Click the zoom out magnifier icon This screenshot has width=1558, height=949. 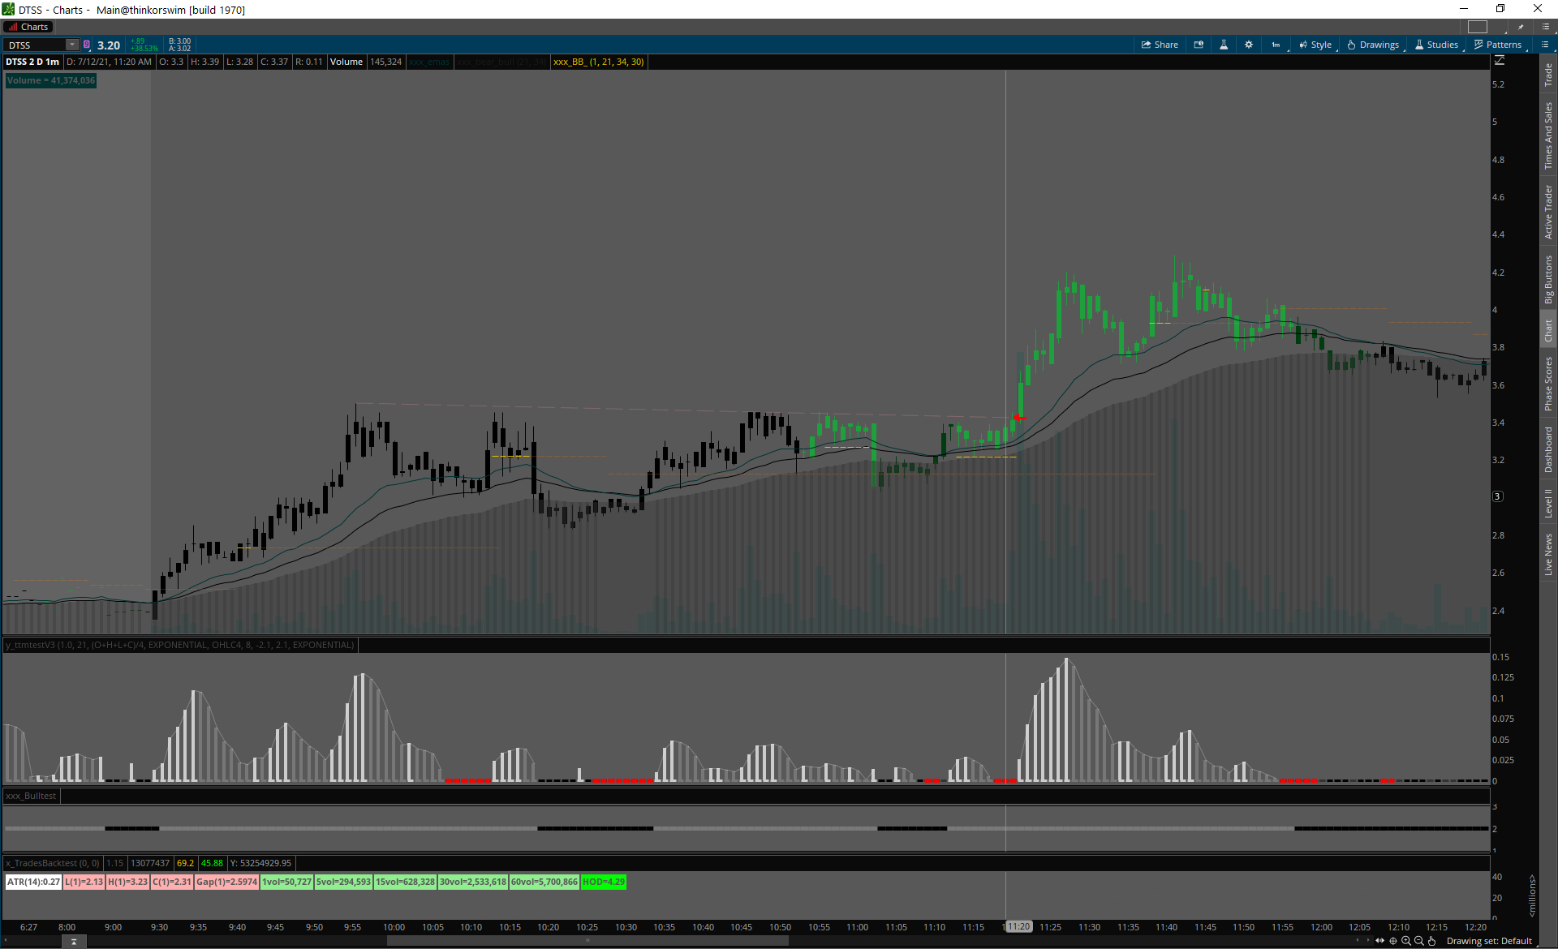[x=1419, y=941]
